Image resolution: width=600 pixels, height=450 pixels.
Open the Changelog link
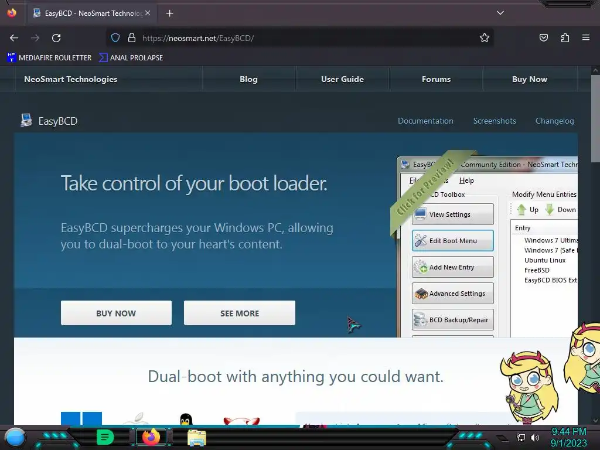pos(554,121)
